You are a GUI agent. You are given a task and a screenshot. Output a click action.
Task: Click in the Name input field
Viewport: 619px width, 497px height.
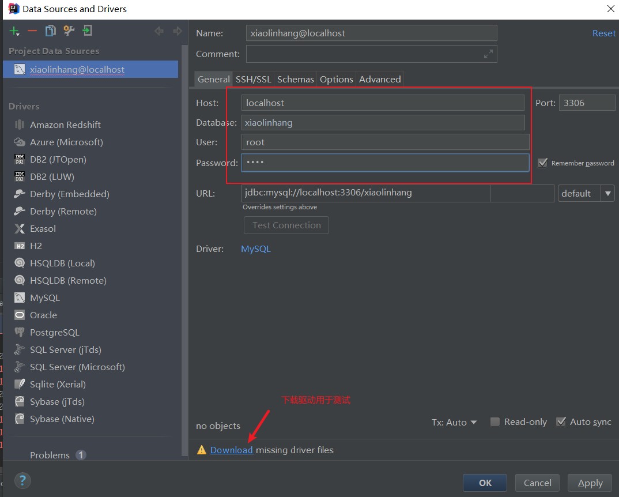[372, 33]
